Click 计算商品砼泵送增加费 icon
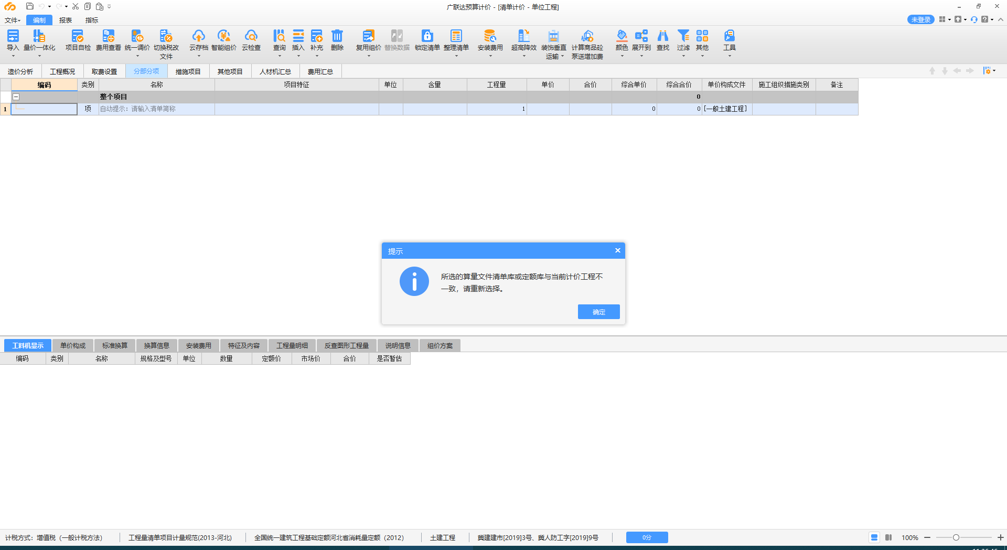The height and width of the screenshot is (550, 1007). 587,36
